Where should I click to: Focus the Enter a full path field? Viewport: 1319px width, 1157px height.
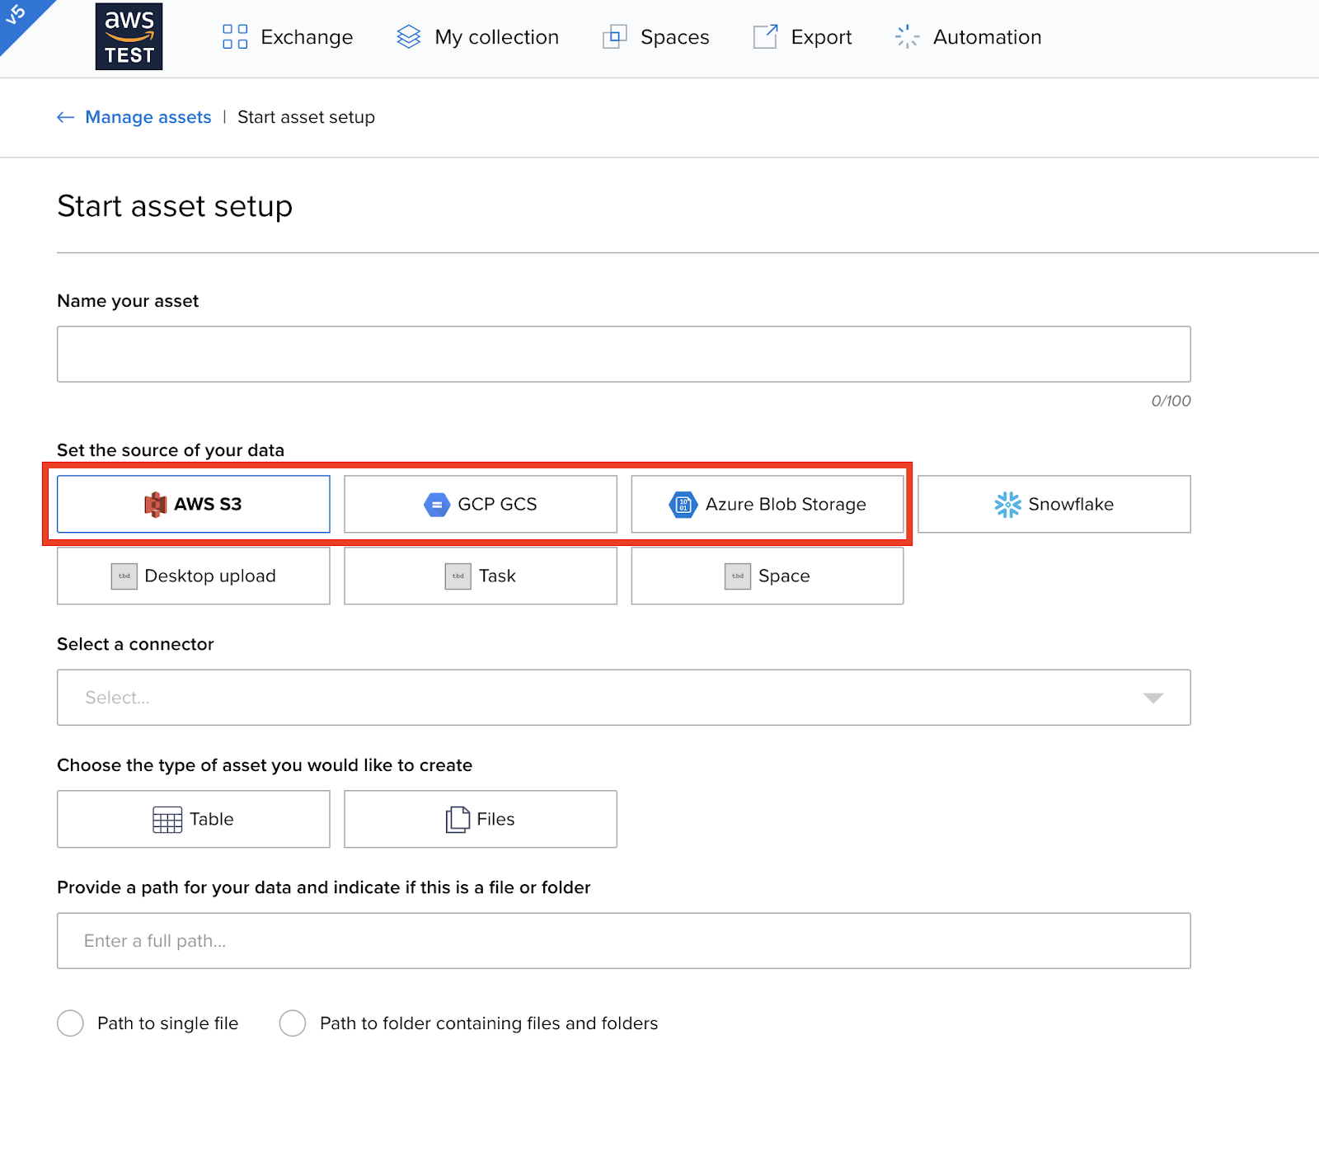point(624,940)
